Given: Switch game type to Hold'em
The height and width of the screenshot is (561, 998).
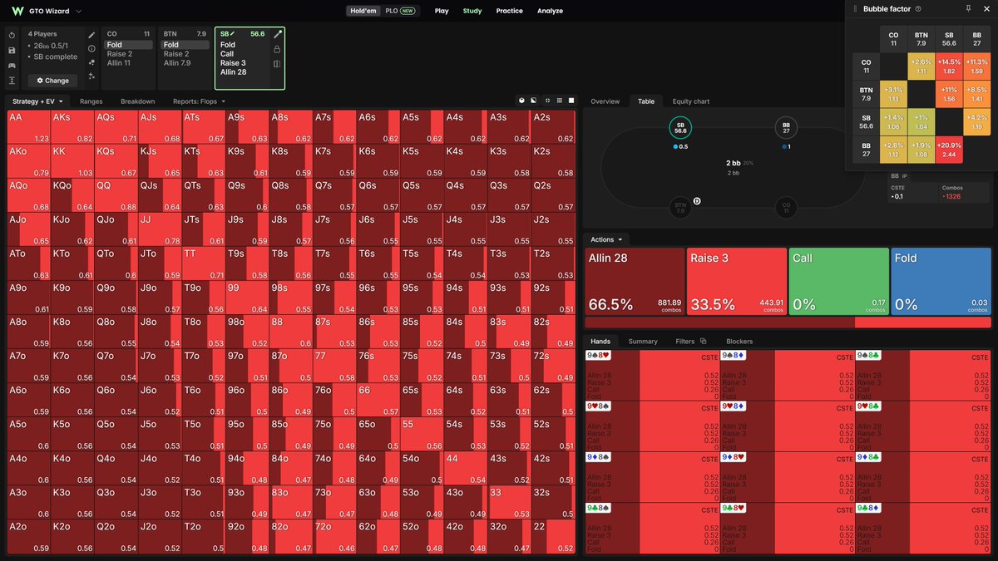Looking at the screenshot, I should [x=363, y=11].
